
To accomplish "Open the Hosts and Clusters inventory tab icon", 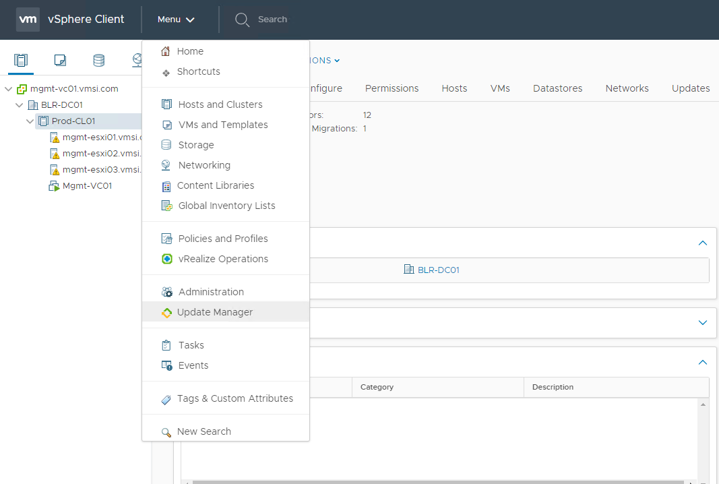I will [x=21, y=61].
